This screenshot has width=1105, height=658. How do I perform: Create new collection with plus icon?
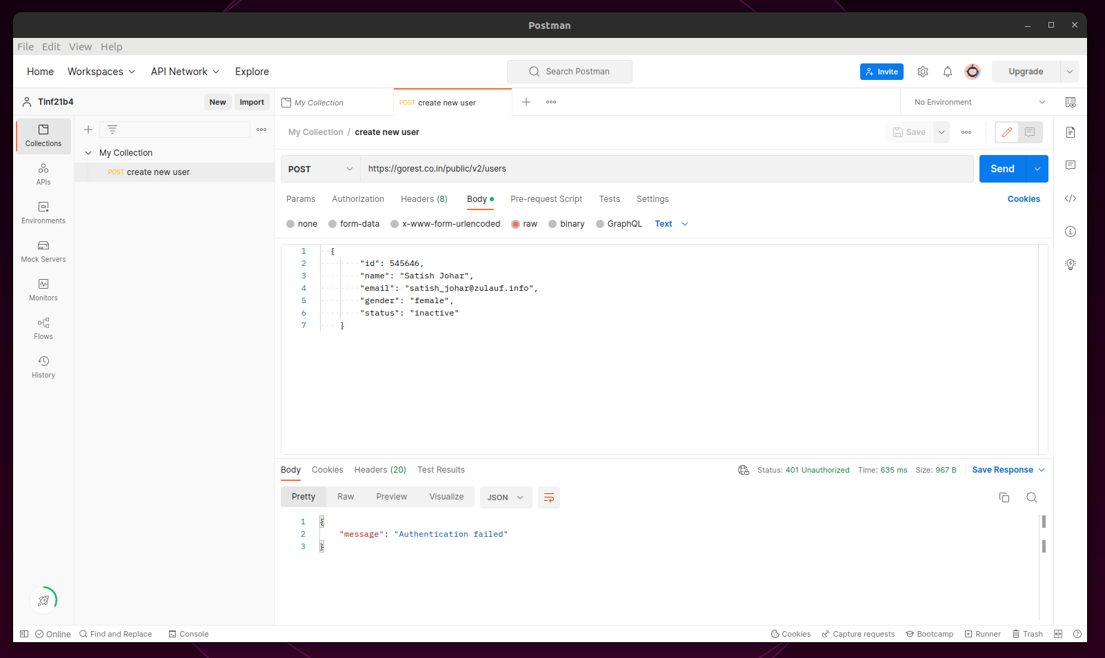tap(88, 130)
